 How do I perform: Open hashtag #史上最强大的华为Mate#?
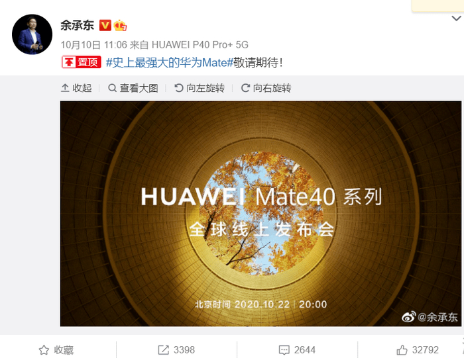point(170,63)
